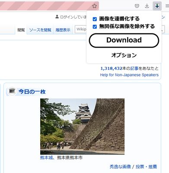Open the 履歴表示 tab
The height and width of the screenshot is (173, 169).
(x=63, y=30)
